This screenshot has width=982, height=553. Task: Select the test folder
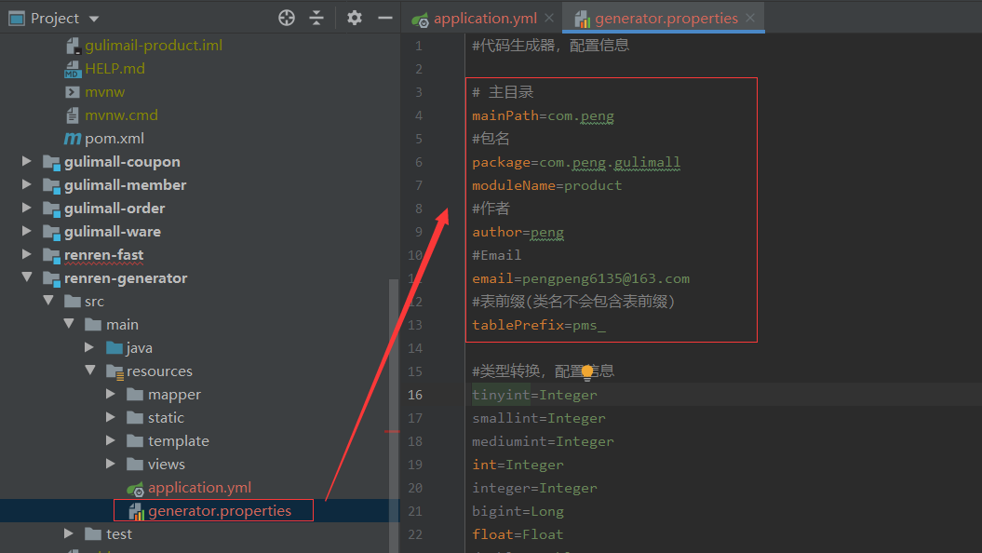pyautogui.click(x=119, y=534)
